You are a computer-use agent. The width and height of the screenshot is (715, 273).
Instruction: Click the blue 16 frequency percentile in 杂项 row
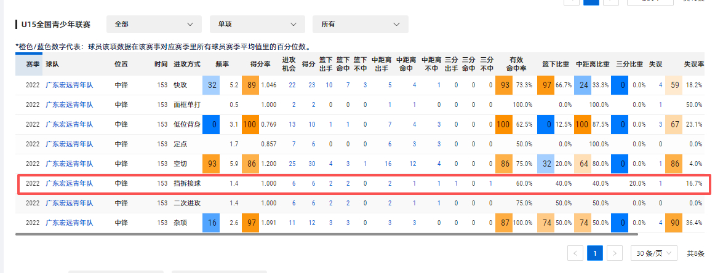tap(212, 223)
